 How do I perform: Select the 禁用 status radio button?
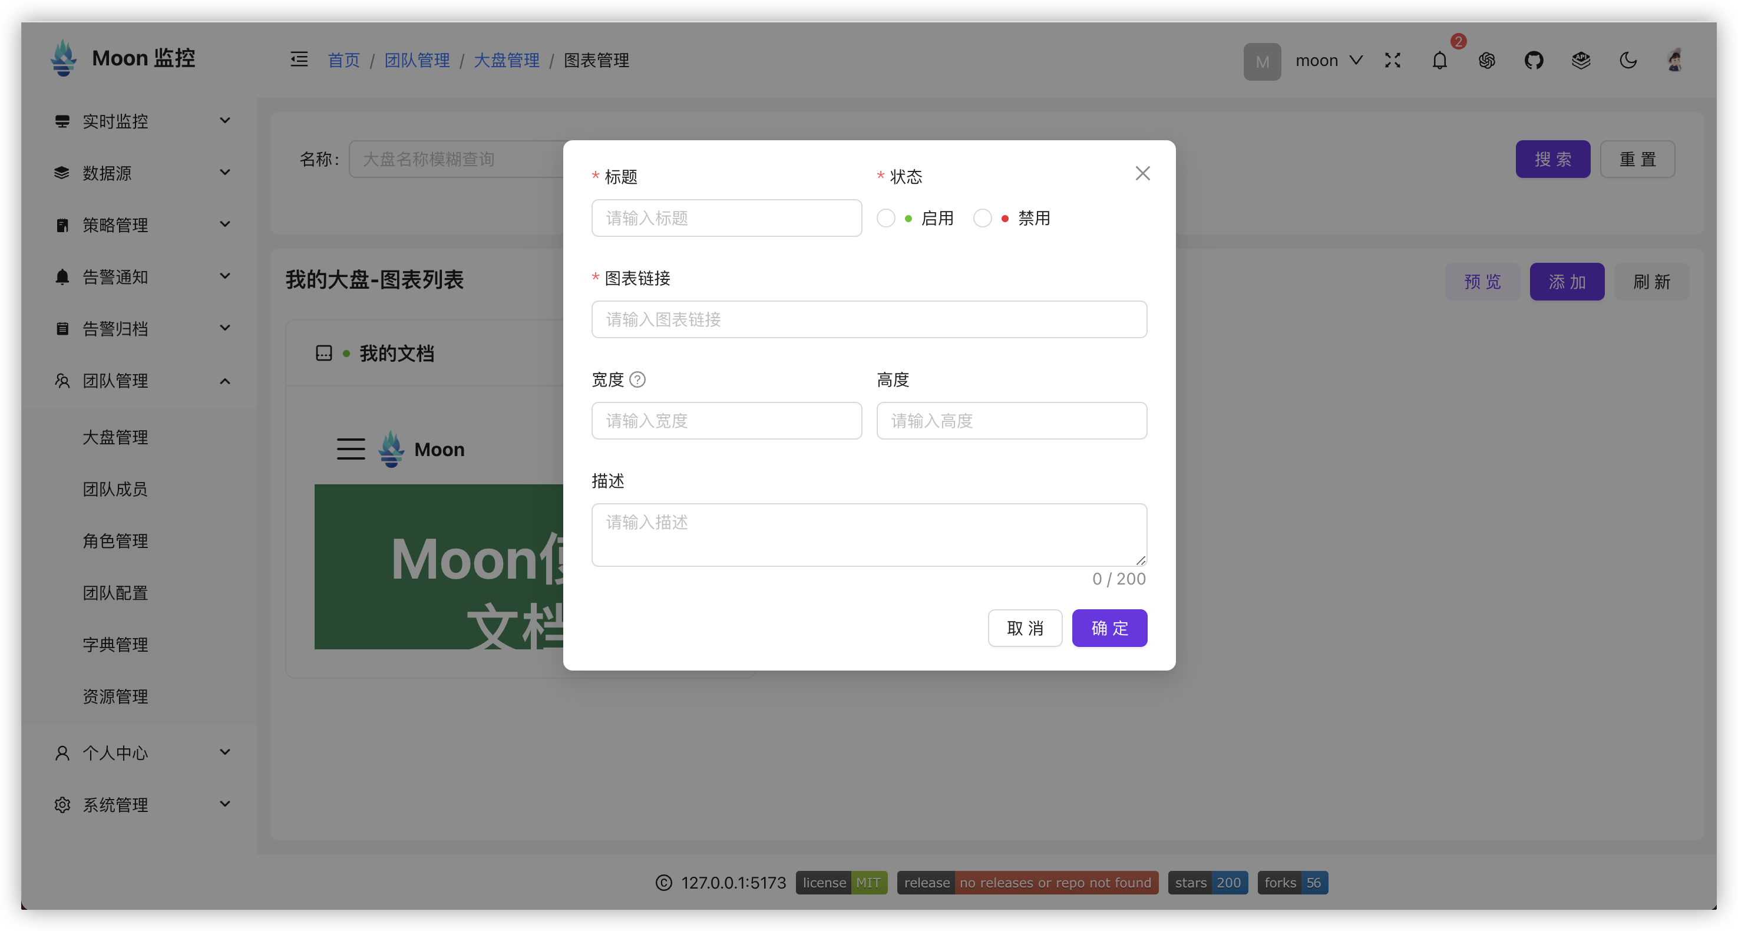pyautogui.click(x=982, y=219)
